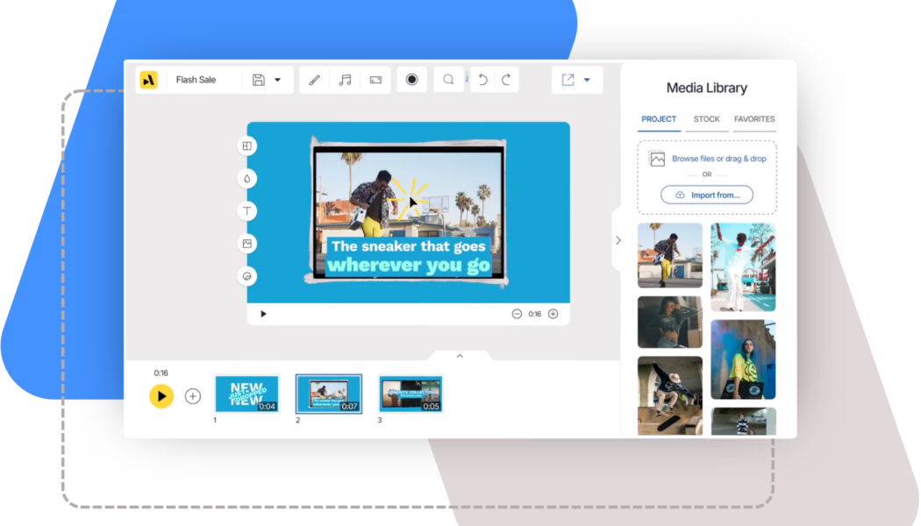Open the layout tool beside canvas

pos(247,146)
